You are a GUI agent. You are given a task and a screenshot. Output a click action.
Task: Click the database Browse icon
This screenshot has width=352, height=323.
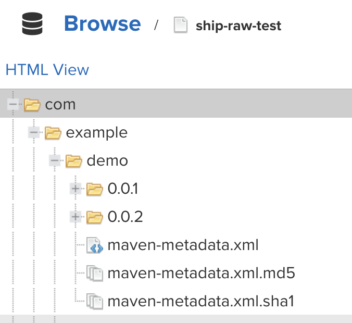tap(33, 24)
